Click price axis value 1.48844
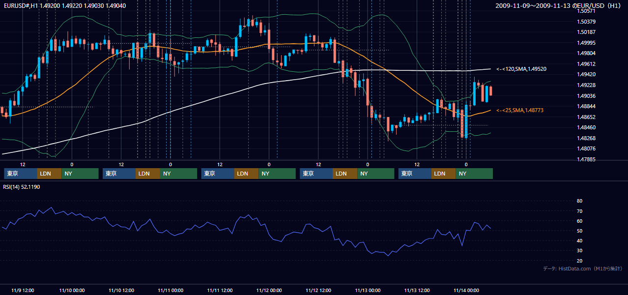Image resolution: width=628 pixels, height=295 pixels. point(586,106)
